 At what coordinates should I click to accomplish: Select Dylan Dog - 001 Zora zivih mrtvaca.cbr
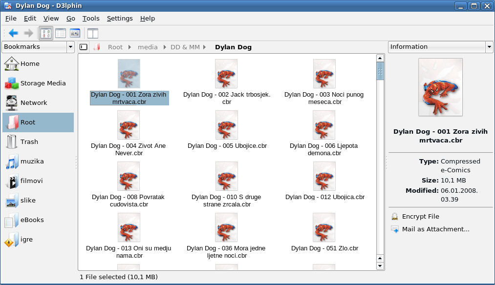[x=129, y=82]
